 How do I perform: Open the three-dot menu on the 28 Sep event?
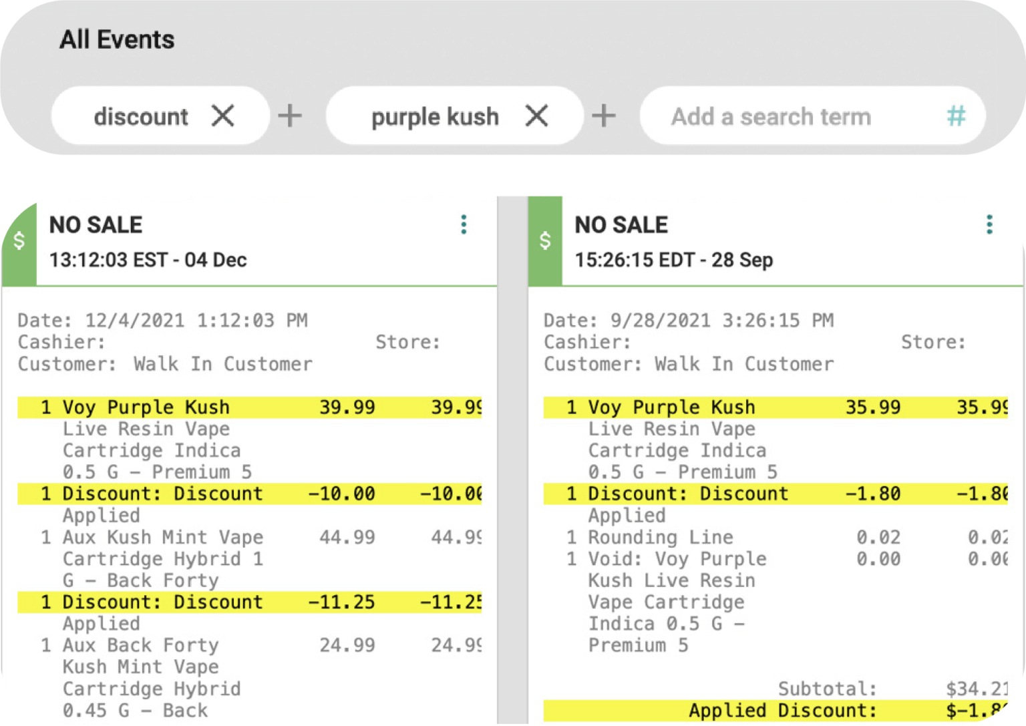point(989,225)
